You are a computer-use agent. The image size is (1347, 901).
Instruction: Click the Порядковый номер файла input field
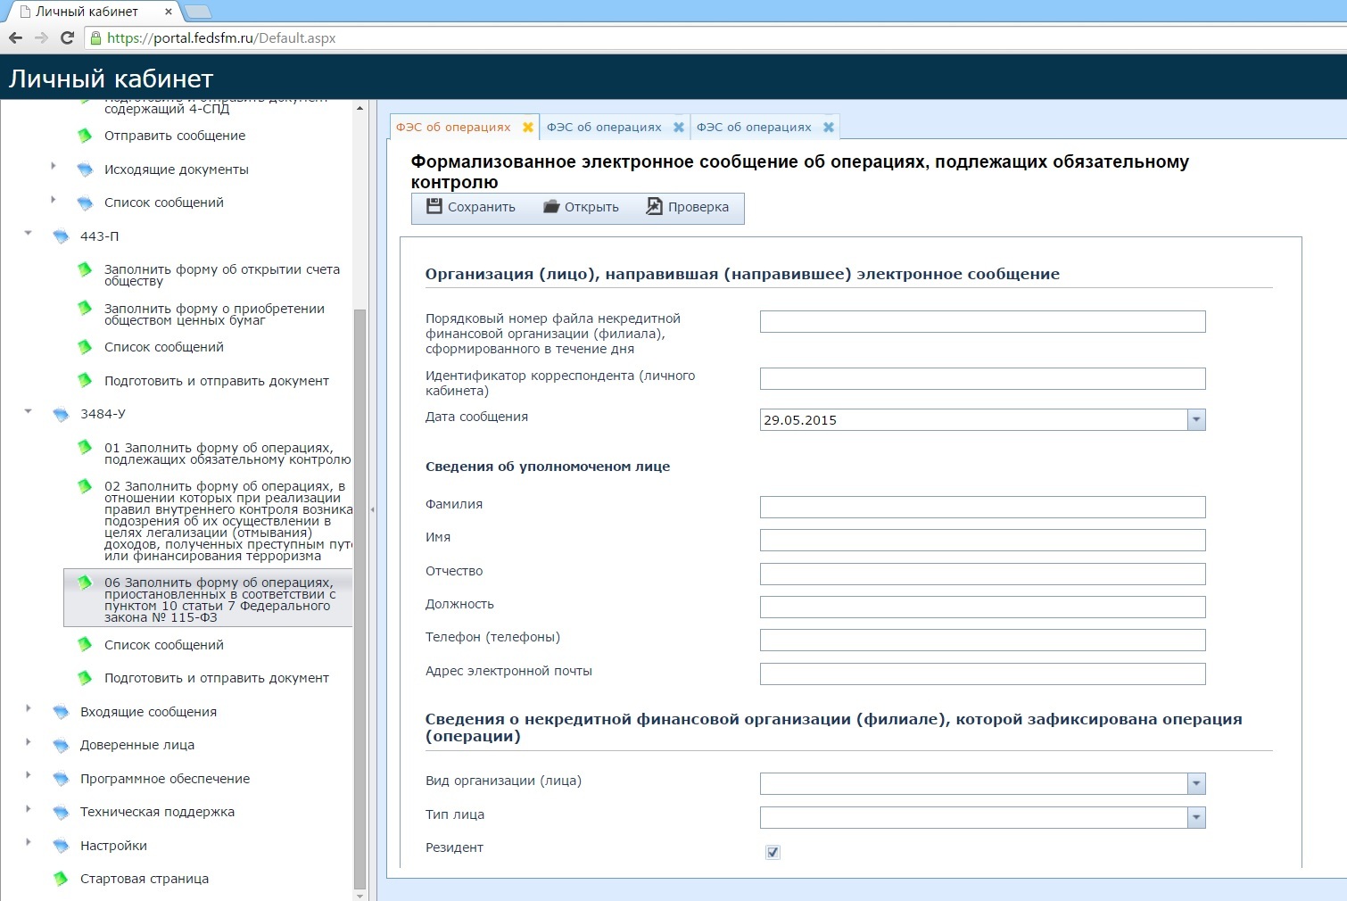pos(982,321)
